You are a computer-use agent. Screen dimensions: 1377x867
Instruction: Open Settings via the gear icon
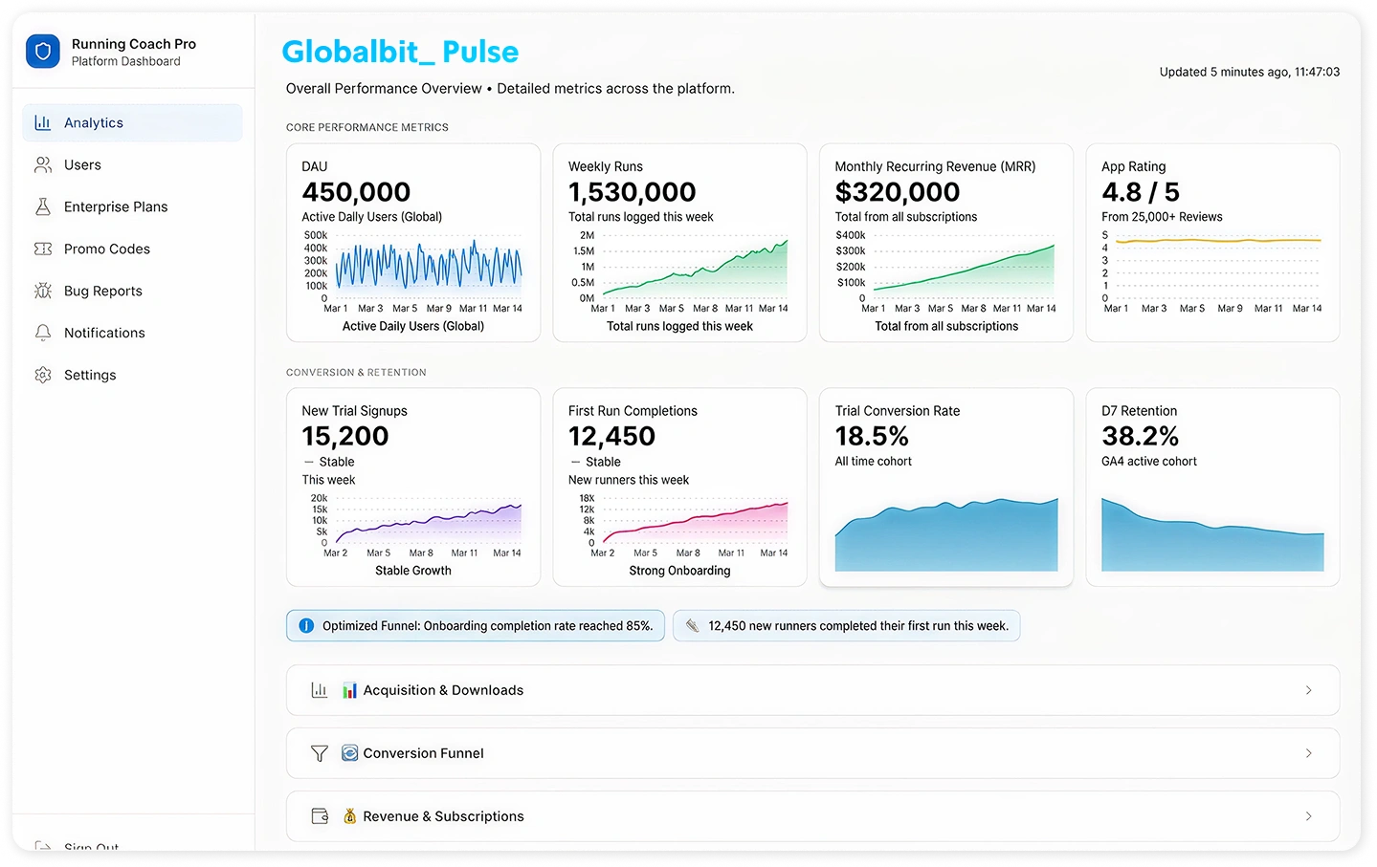(43, 375)
